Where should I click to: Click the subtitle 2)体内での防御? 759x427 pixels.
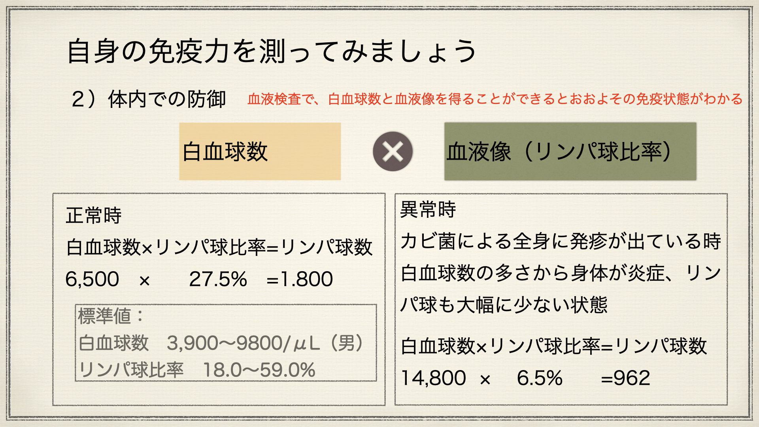pyautogui.click(x=149, y=99)
